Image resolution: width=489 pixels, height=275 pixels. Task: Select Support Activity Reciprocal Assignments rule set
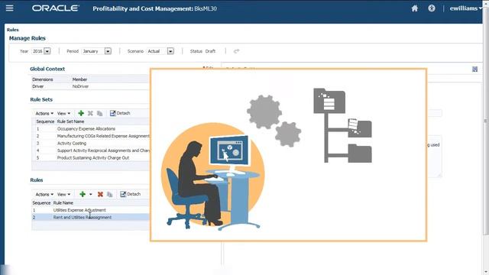pos(90,150)
